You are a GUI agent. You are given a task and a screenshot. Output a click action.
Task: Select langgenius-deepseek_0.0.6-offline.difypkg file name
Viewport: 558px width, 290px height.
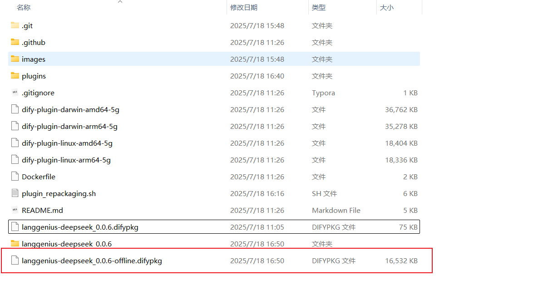(x=92, y=261)
